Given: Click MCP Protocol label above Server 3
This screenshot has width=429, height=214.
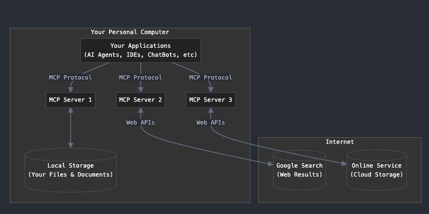Looking at the screenshot, I should [x=210, y=77].
